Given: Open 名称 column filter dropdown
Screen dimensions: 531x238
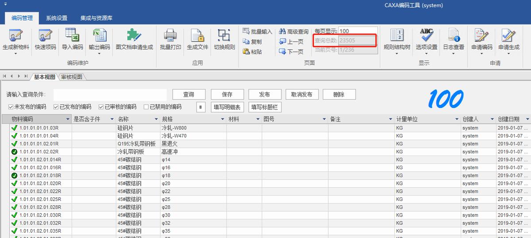Looking at the screenshot, I should [156, 119].
